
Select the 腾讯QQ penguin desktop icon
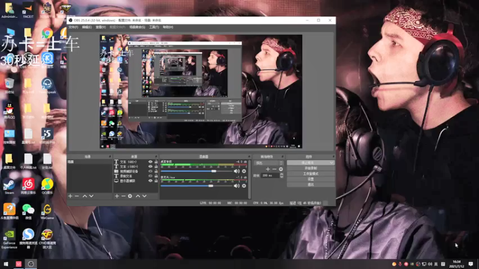coord(9,111)
